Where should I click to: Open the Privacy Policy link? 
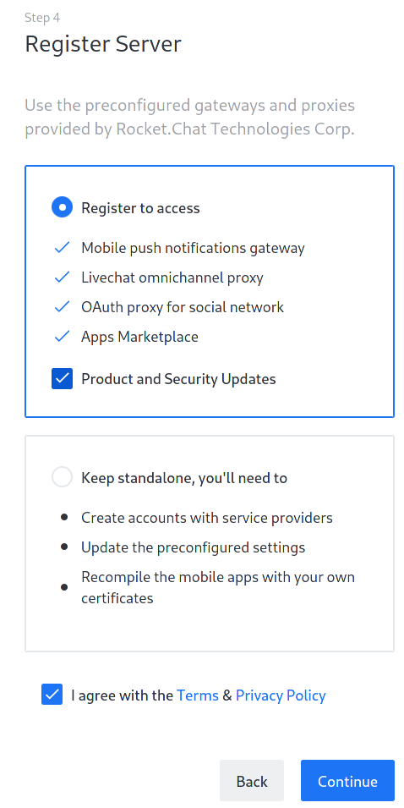pos(281,695)
